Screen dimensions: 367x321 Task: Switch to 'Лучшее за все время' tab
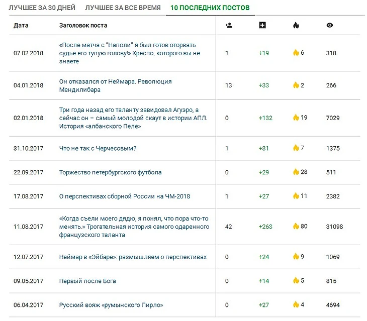tap(123, 8)
